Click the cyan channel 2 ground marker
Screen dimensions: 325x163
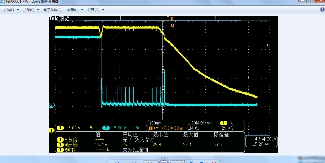click(52, 105)
